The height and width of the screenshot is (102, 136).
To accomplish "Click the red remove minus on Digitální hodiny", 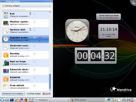I will pyautogui.click(x=40, y=38).
